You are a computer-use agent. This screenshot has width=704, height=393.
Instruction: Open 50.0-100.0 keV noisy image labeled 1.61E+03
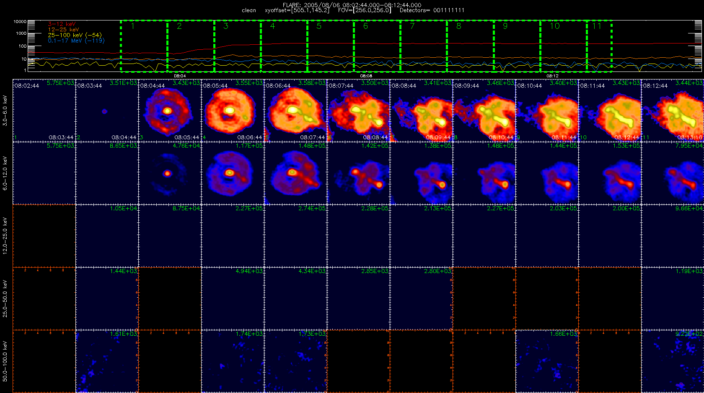[107, 361]
